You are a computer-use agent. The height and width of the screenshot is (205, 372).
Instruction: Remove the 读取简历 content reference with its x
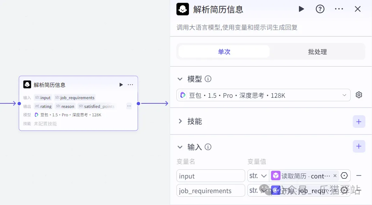point(335,176)
